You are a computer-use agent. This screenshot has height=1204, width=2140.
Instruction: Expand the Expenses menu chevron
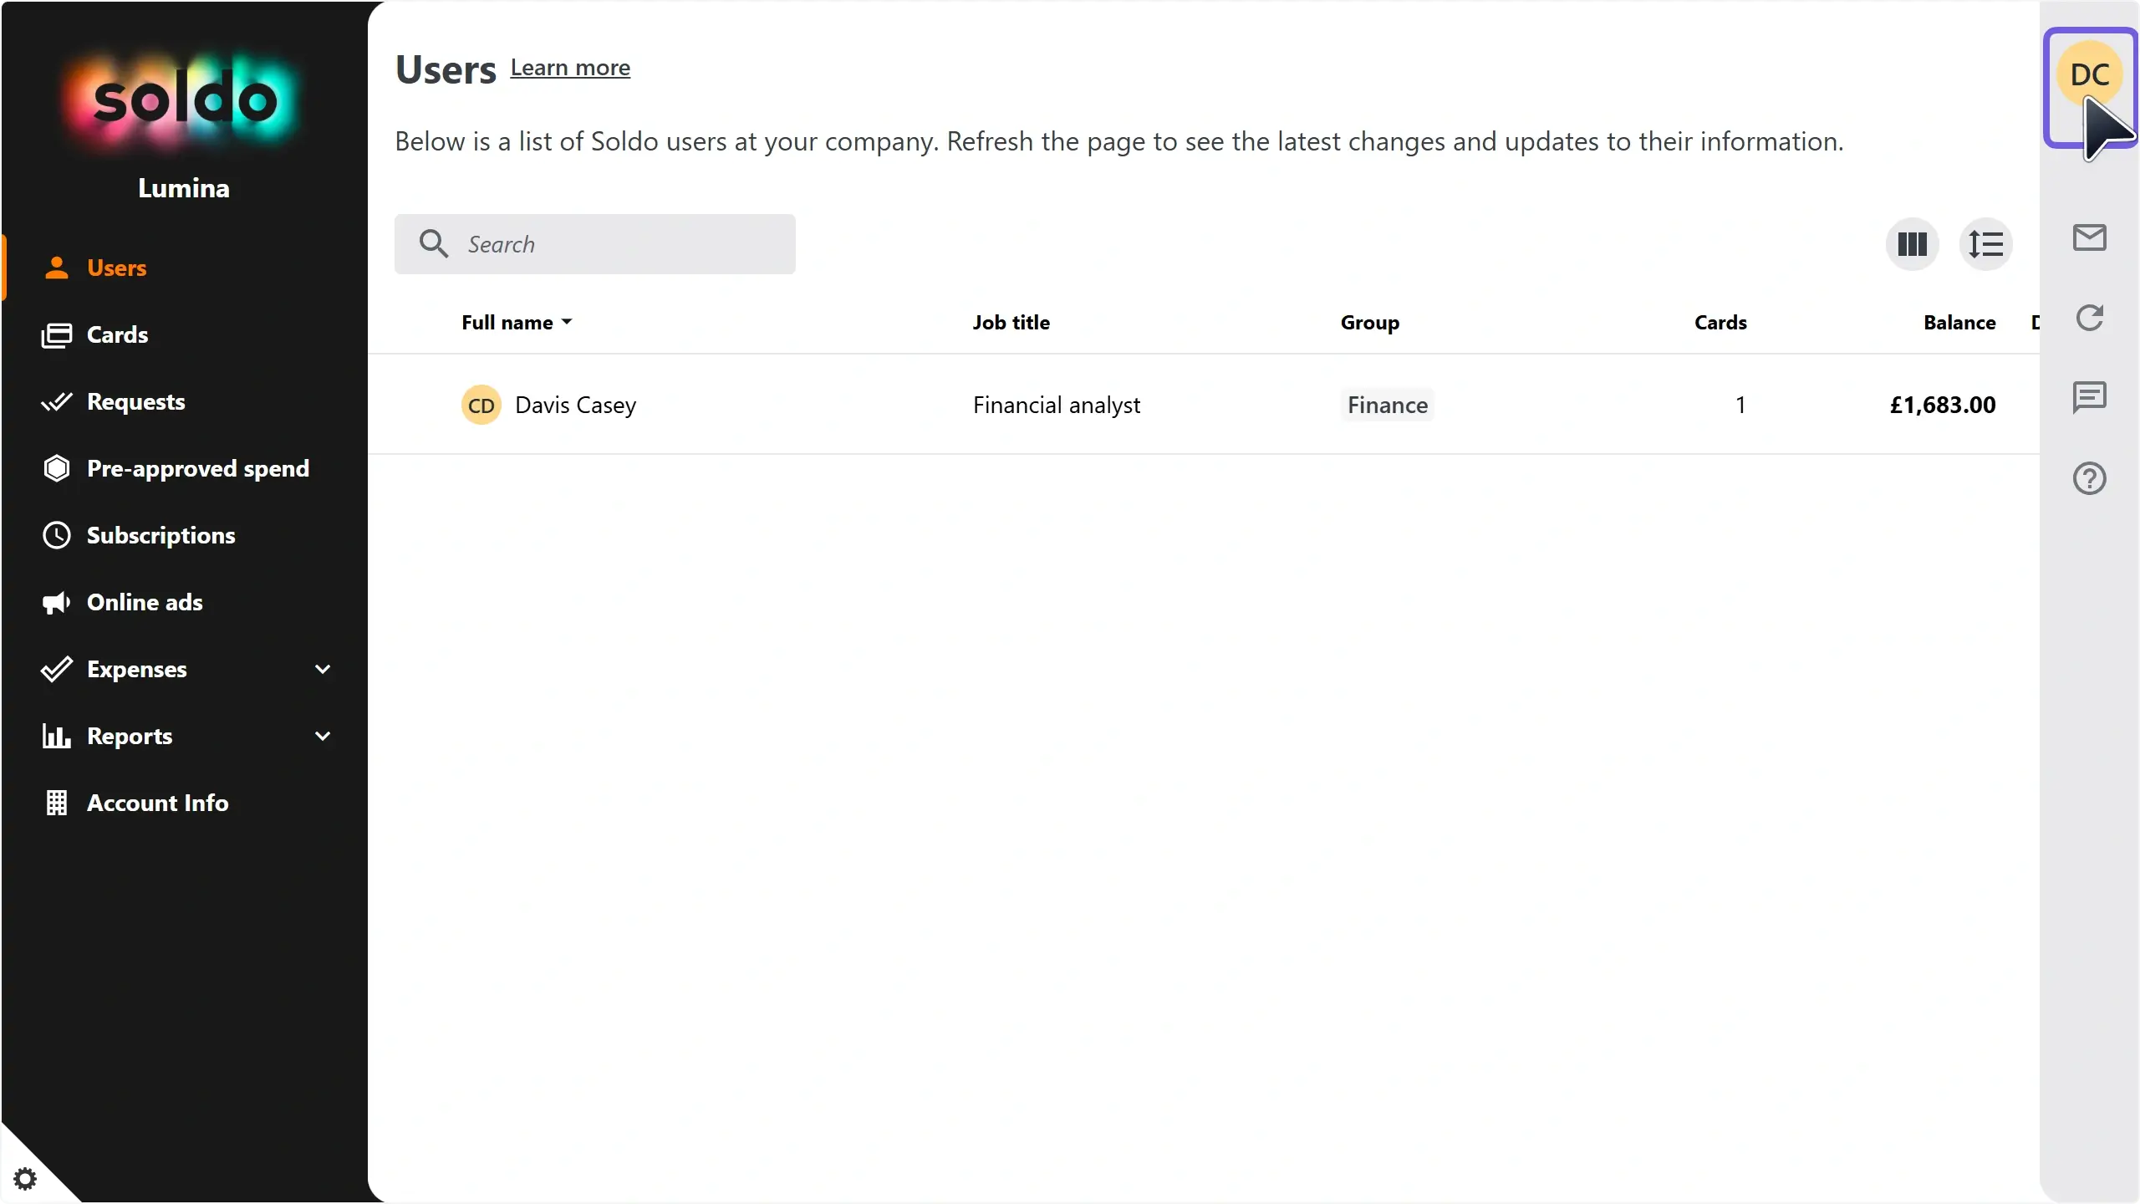coord(323,669)
